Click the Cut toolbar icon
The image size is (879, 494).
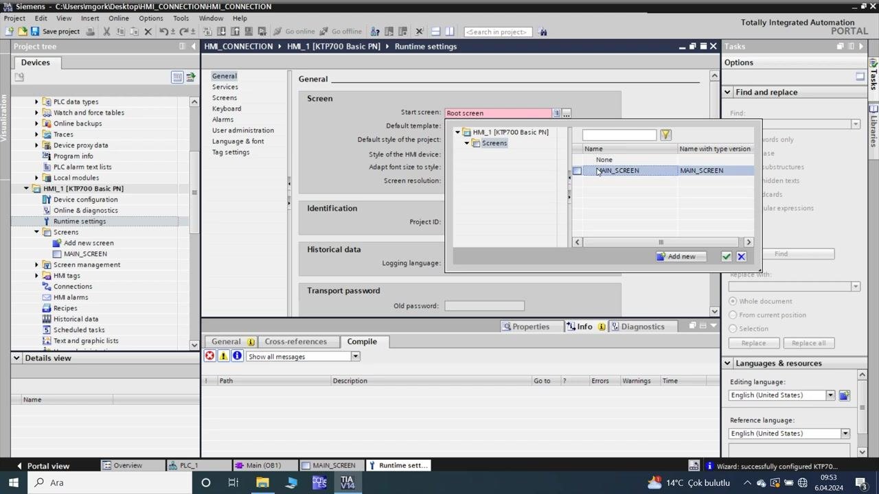pyautogui.click(x=106, y=32)
